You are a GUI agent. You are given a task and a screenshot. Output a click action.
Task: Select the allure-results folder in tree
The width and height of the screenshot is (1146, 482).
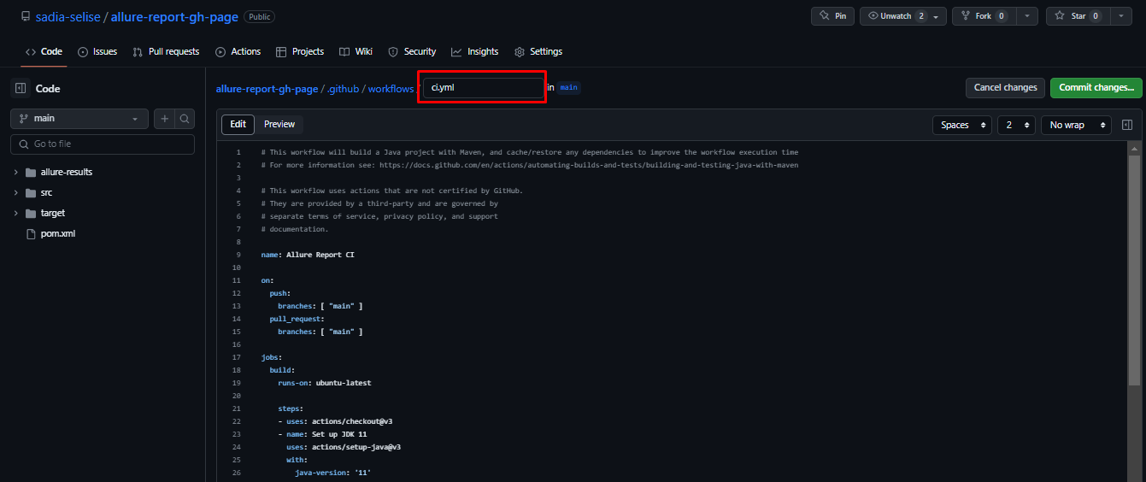[67, 172]
